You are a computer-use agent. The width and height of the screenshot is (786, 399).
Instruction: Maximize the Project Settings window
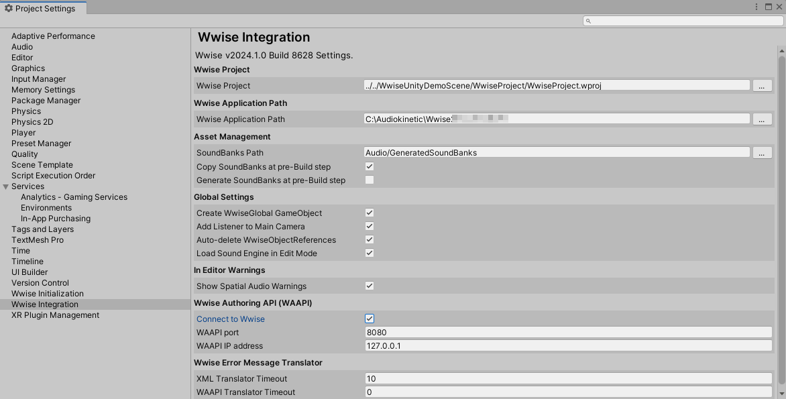768,7
